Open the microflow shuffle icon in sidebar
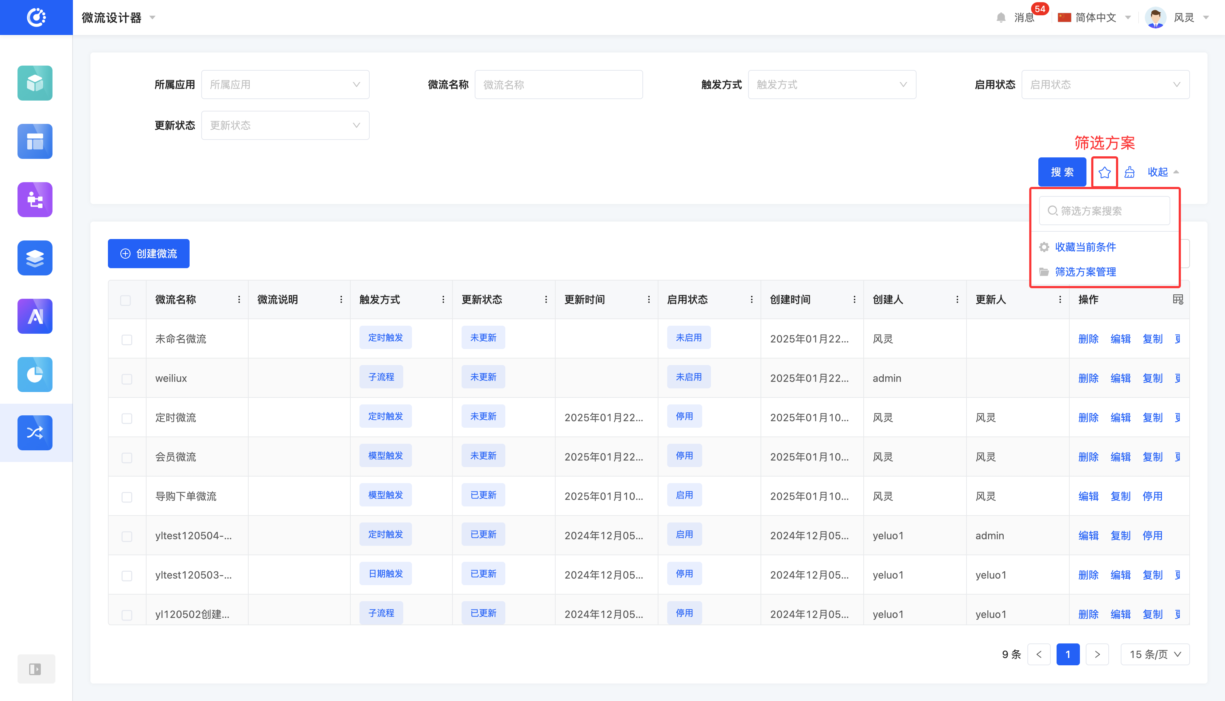This screenshot has height=701, width=1225. tap(35, 432)
